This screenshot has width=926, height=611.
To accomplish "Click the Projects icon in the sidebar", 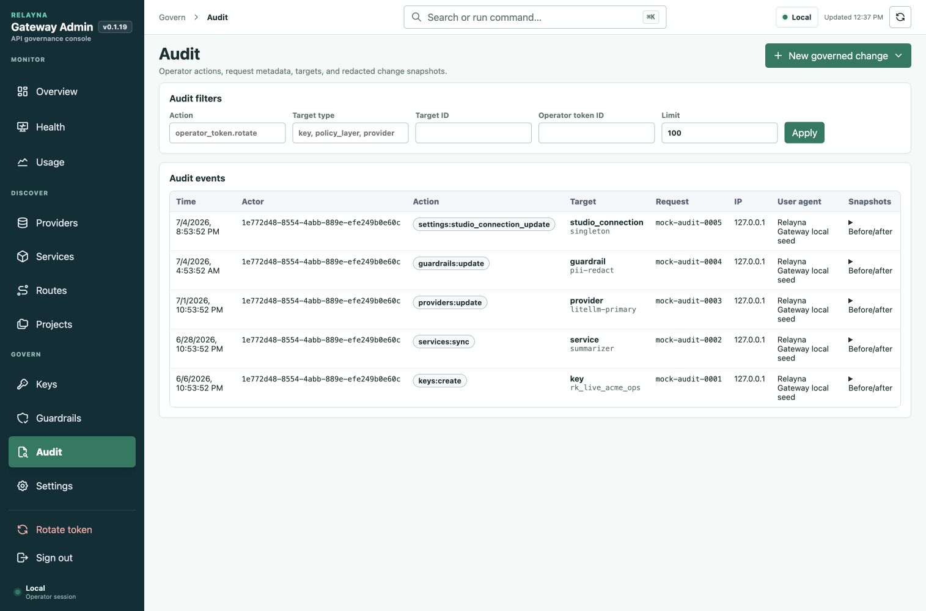I will pyautogui.click(x=23, y=324).
